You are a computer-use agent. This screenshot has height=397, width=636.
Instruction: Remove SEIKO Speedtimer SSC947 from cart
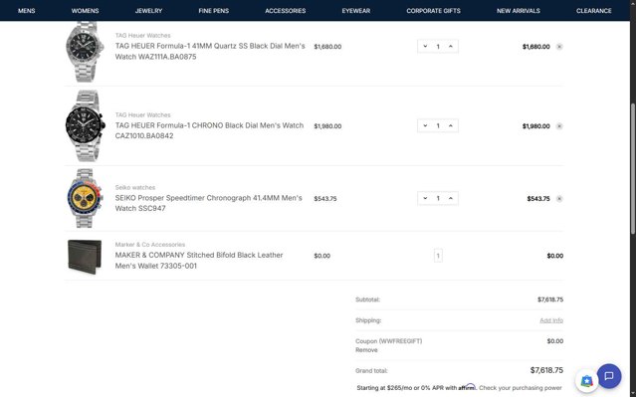coord(559,199)
